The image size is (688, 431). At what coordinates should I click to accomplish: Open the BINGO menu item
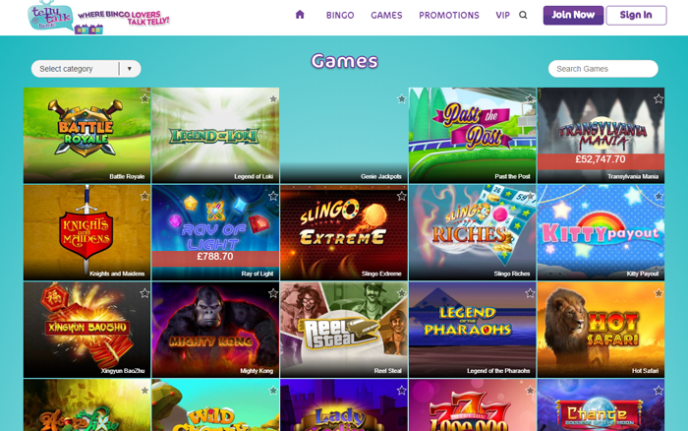340,16
